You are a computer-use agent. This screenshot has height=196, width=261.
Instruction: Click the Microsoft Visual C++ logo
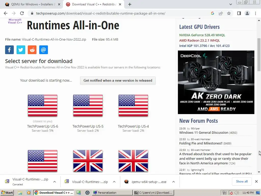15,21
